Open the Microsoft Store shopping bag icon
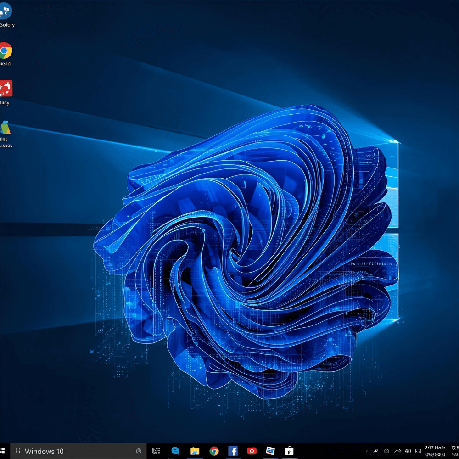 coord(289,451)
